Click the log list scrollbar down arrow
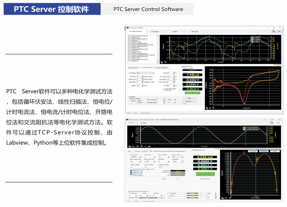 [158, 63]
